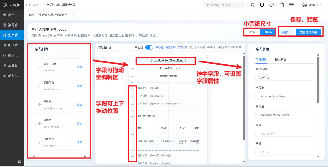The image size is (328, 167).
Task: Open the 首页 page tab
Action: (32, 15)
